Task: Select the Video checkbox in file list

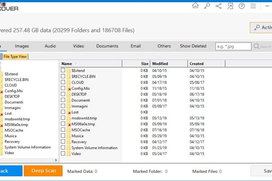Action: [x=63, y=154]
